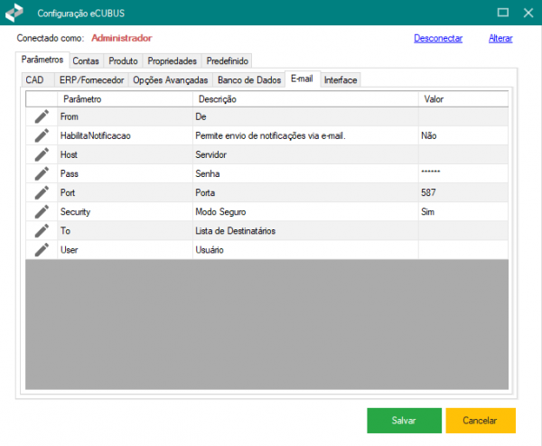Edit the Pass parameter with pencil icon

(42, 173)
